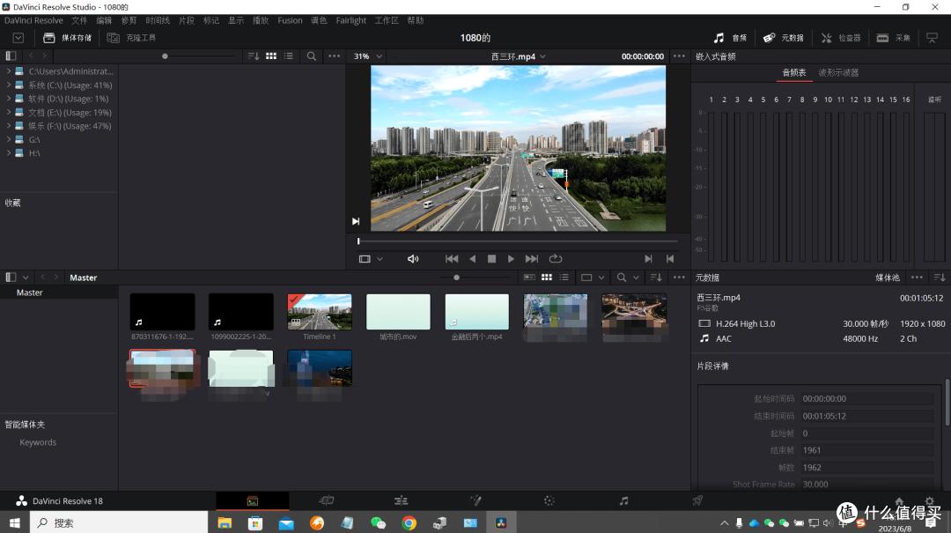Jump to the last frame in viewer
The width and height of the screenshot is (951, 533).
(531, 259)
